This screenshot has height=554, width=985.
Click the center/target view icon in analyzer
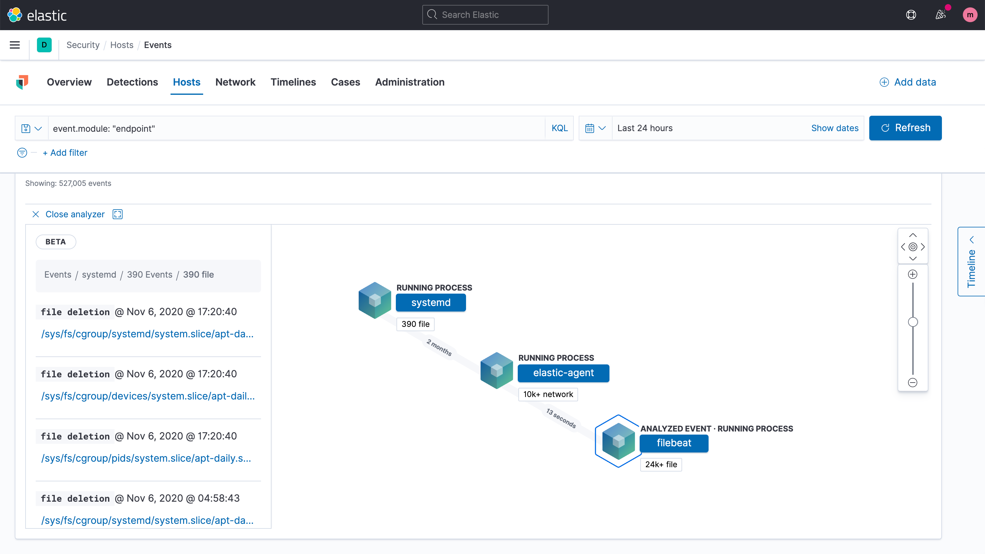pyautogui.click(x=913, y=247)
